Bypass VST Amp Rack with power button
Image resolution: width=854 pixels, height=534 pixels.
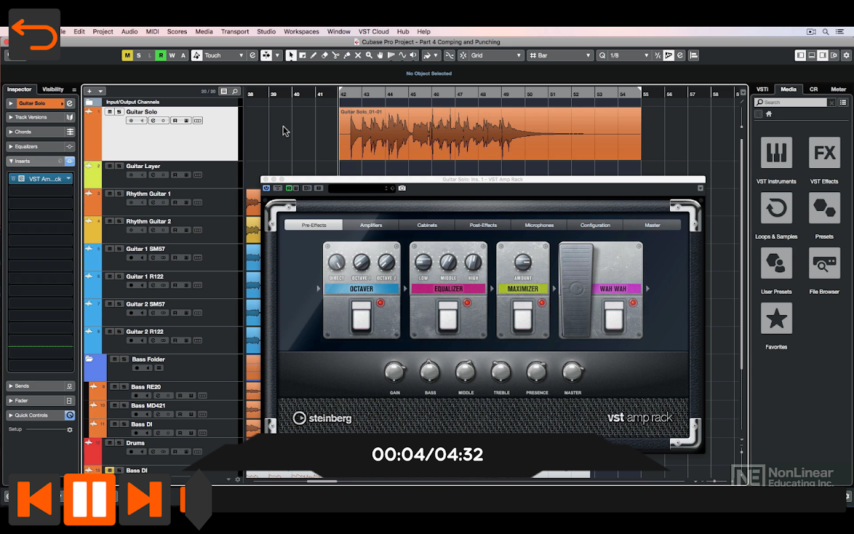266,188
